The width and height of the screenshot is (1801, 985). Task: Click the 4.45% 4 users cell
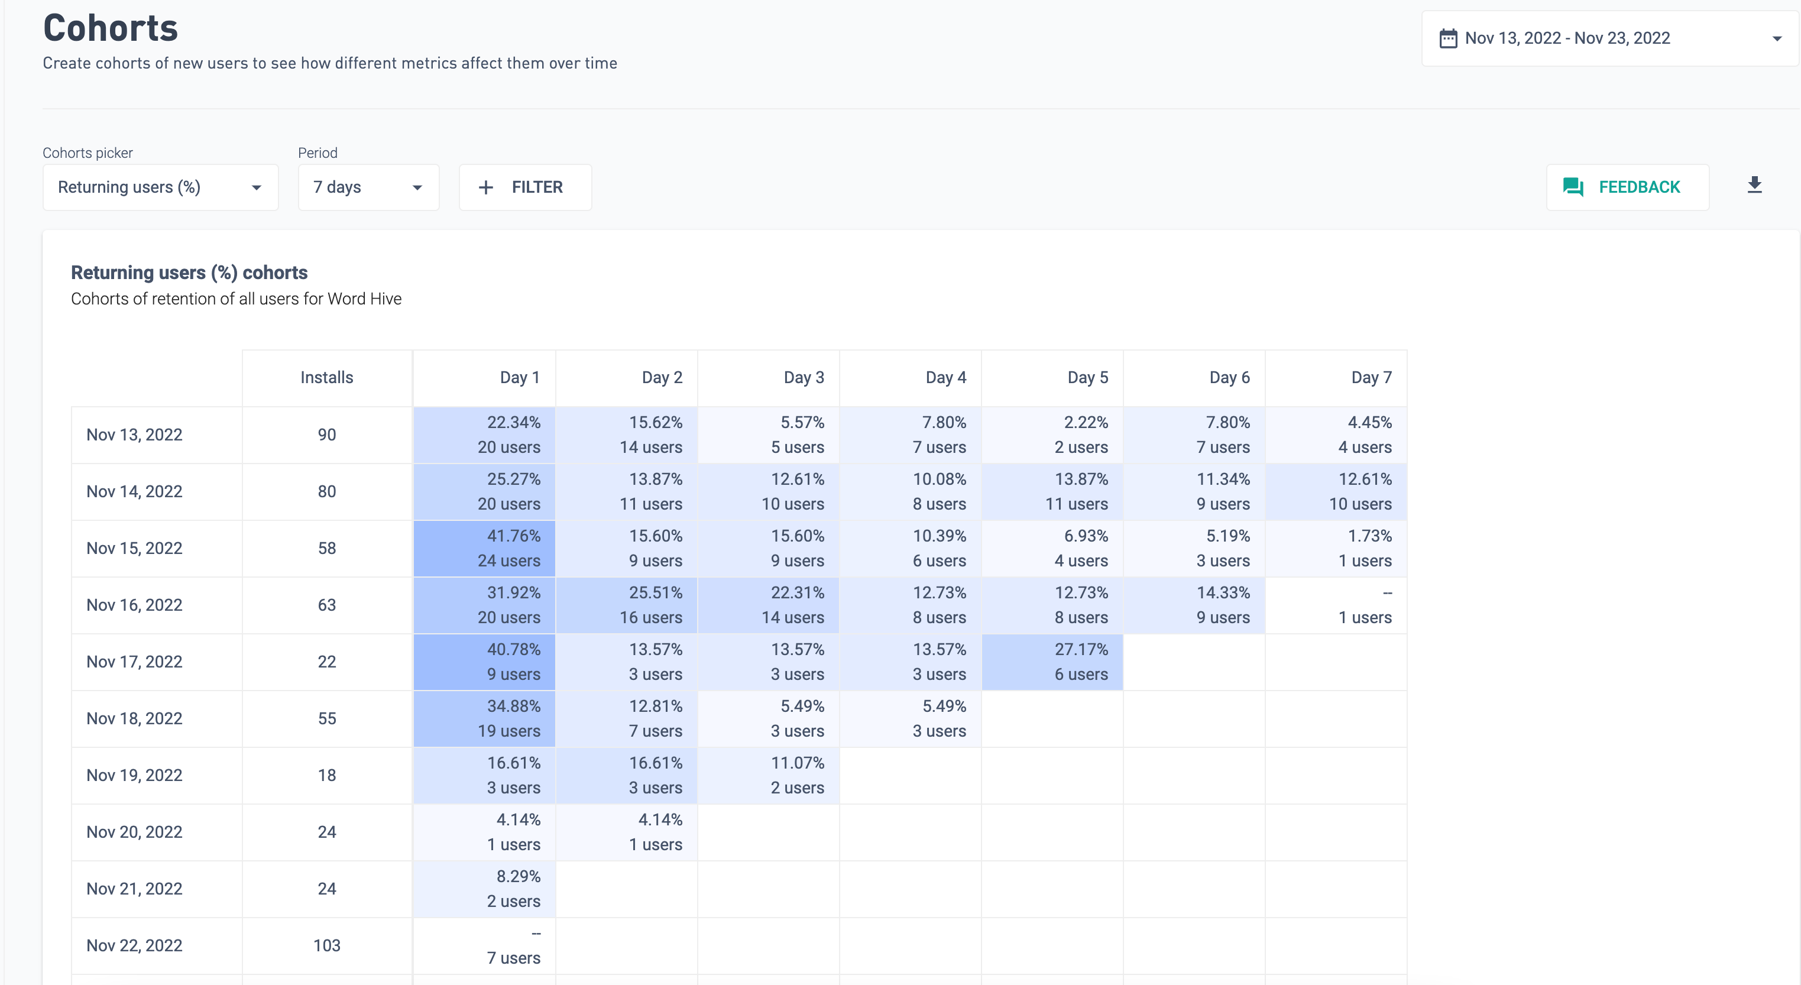[x=1336, y=435]
